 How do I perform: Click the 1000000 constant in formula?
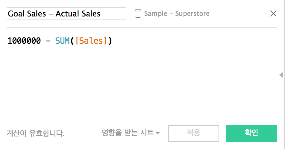24,41
